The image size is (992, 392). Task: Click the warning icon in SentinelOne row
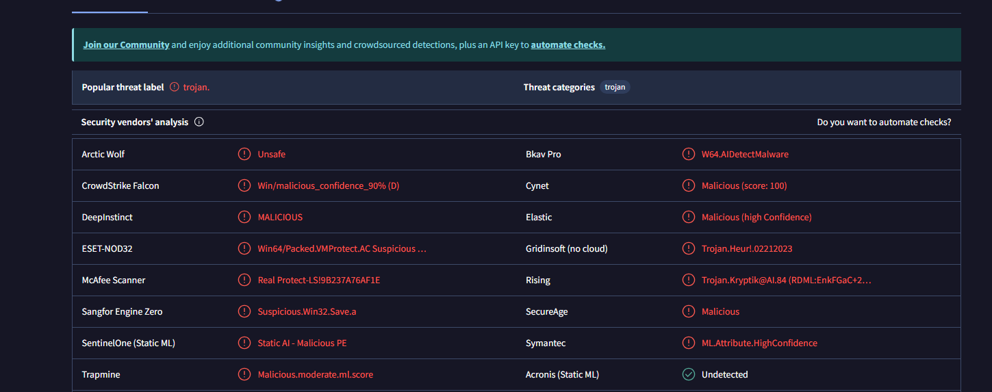[244, 343]
